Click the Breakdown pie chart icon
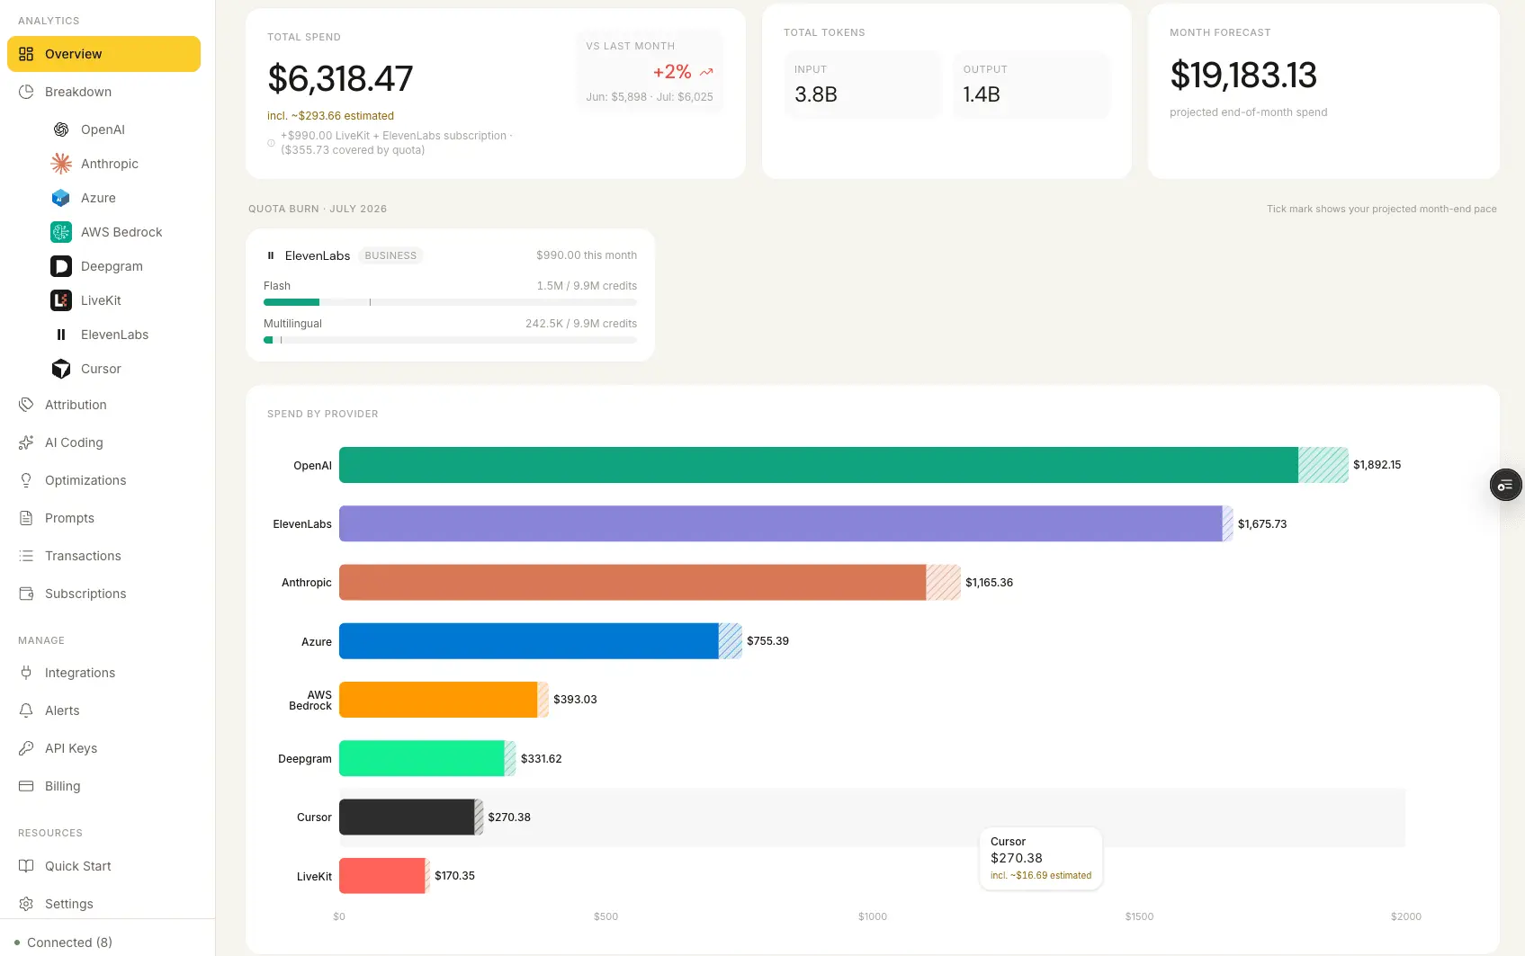This screenshot has width=1525, height=956. [x=26, y=92]
